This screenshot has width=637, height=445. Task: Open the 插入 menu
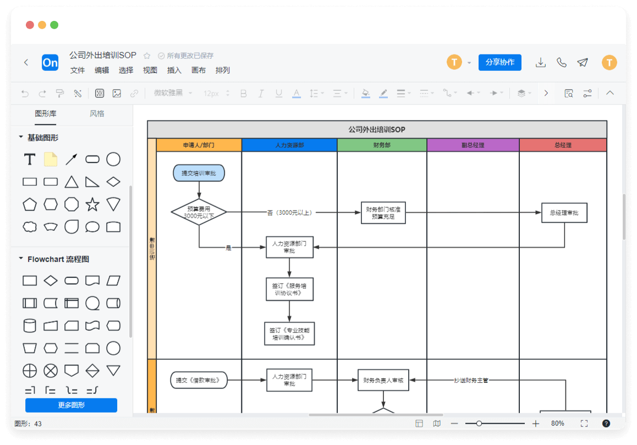pos(174,70)
